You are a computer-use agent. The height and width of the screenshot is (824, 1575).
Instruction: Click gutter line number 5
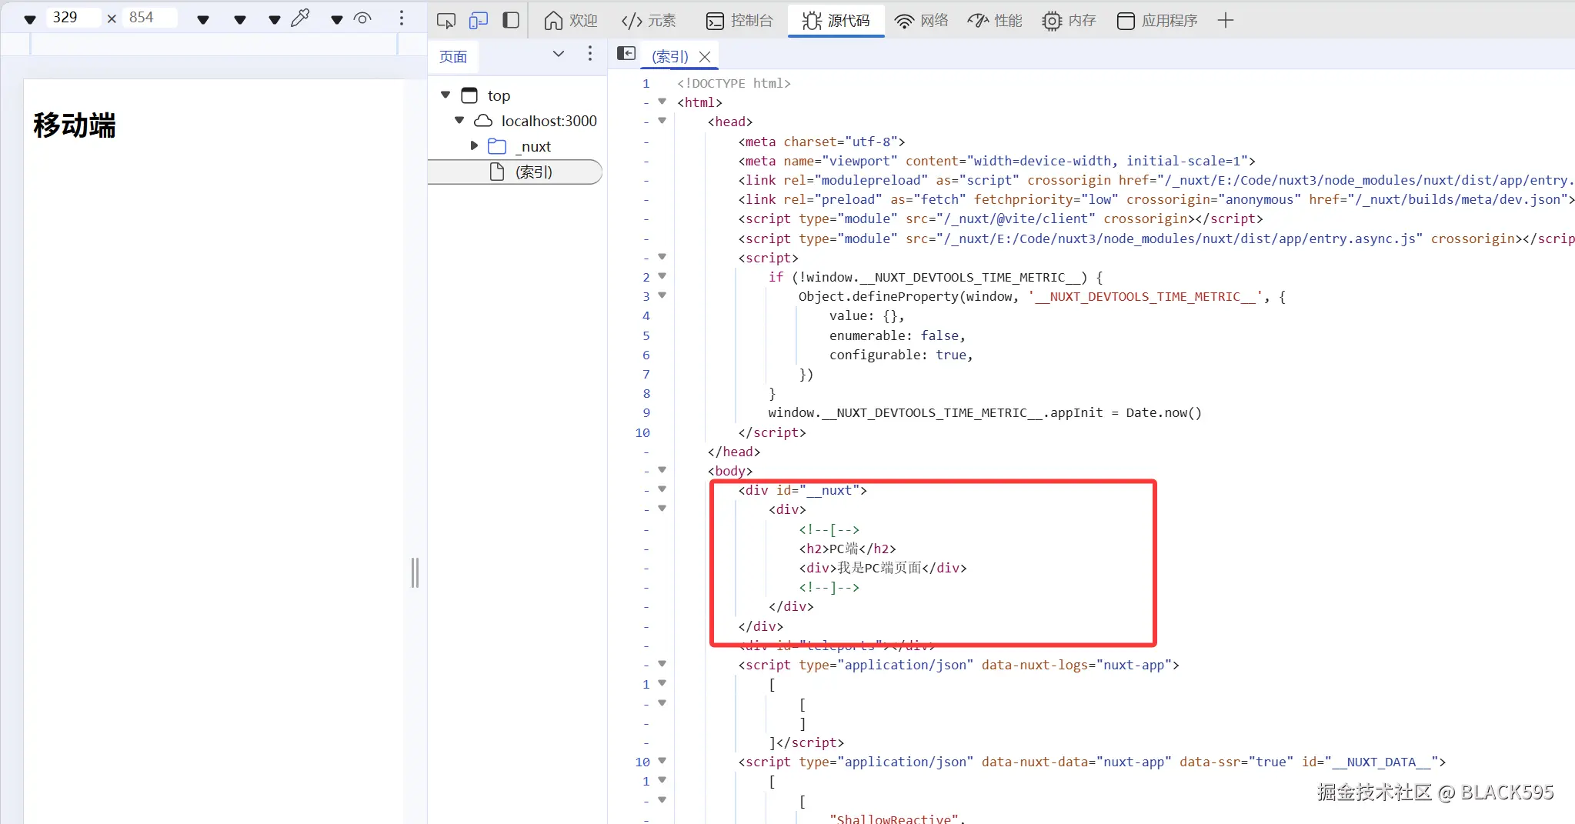[x=646, y=335]
